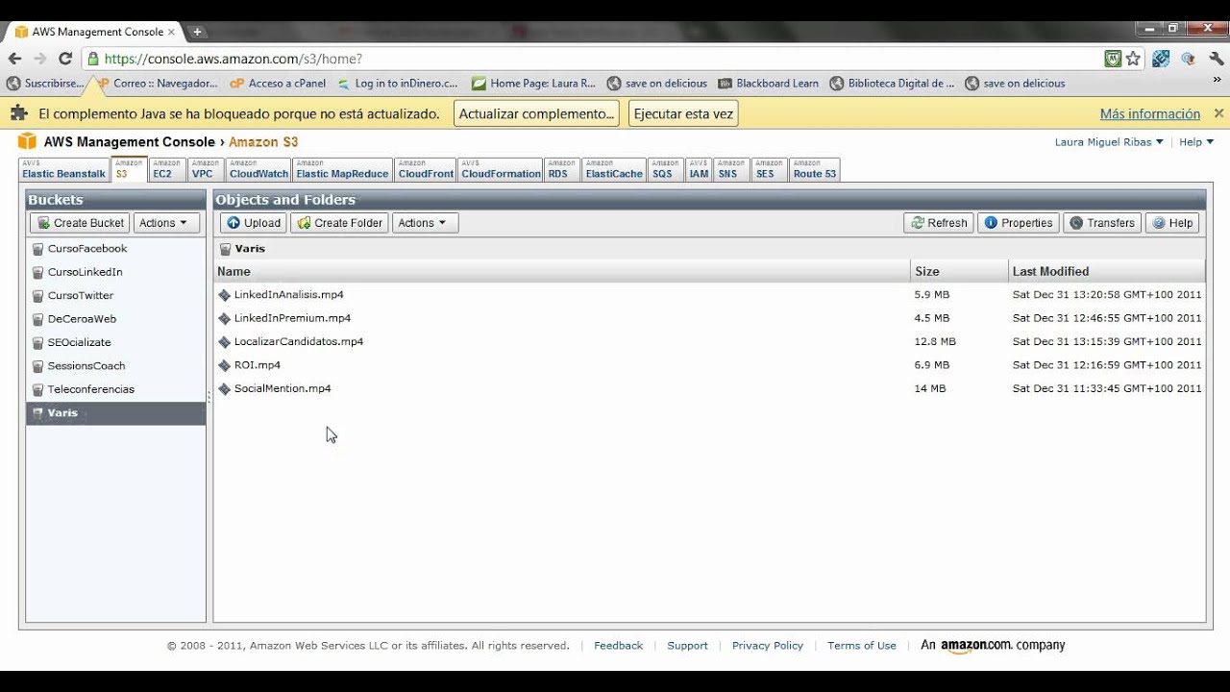The height and width of the screenshot is (692, 1230).
Task: Show the Transfers panel
Action: (1102, 223)
